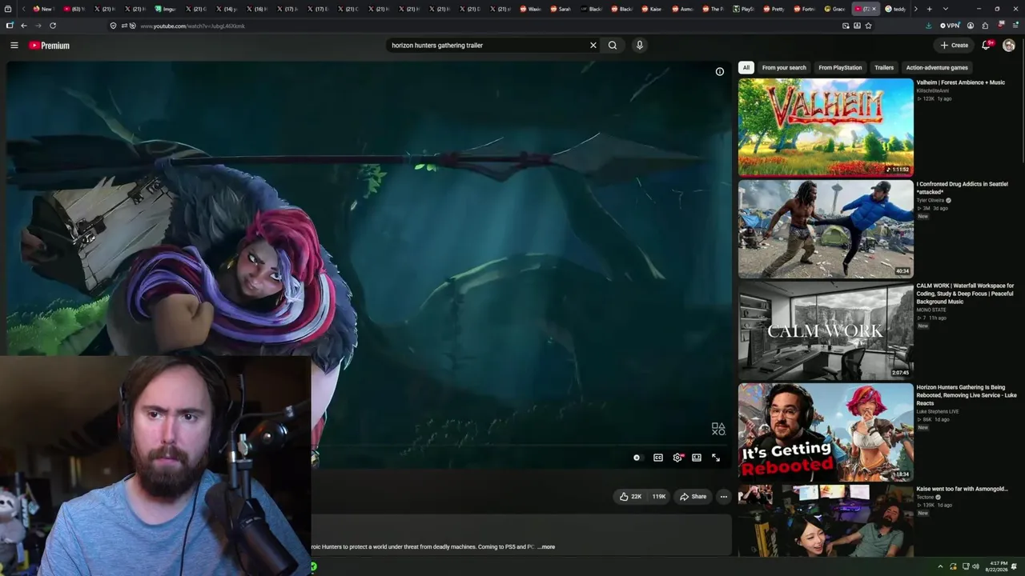Viewport: 1025px width, 576px height.
Task: Select the Action-adventure games chip
Action: (x=937, y=68)
